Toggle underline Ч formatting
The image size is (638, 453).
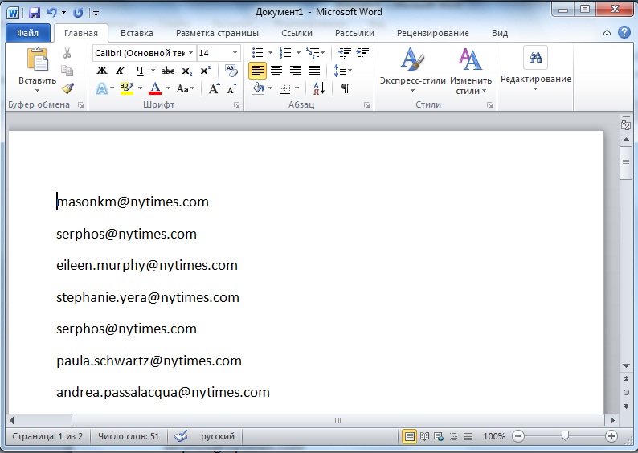click(140, 71)
